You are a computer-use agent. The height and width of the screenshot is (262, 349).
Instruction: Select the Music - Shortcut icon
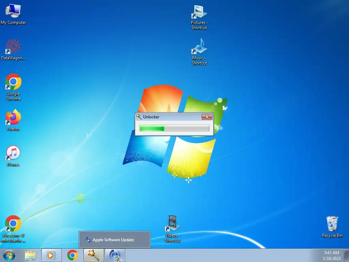pyautogui.click(x=199, y=52)
